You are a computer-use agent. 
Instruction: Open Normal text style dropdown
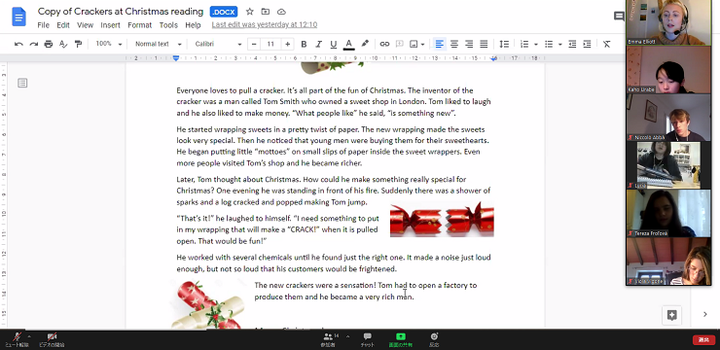[x=158, y=44]
